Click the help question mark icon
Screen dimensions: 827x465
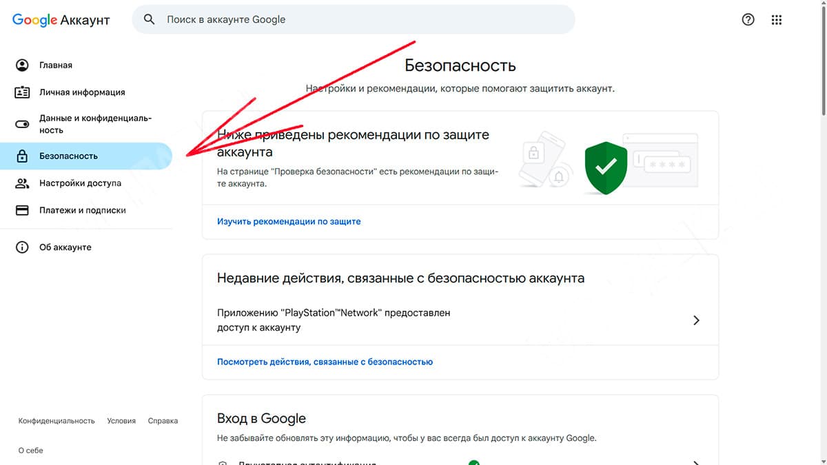pos(748,20)
